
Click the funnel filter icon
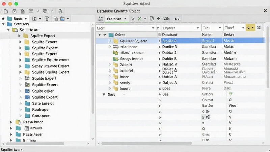47,19
